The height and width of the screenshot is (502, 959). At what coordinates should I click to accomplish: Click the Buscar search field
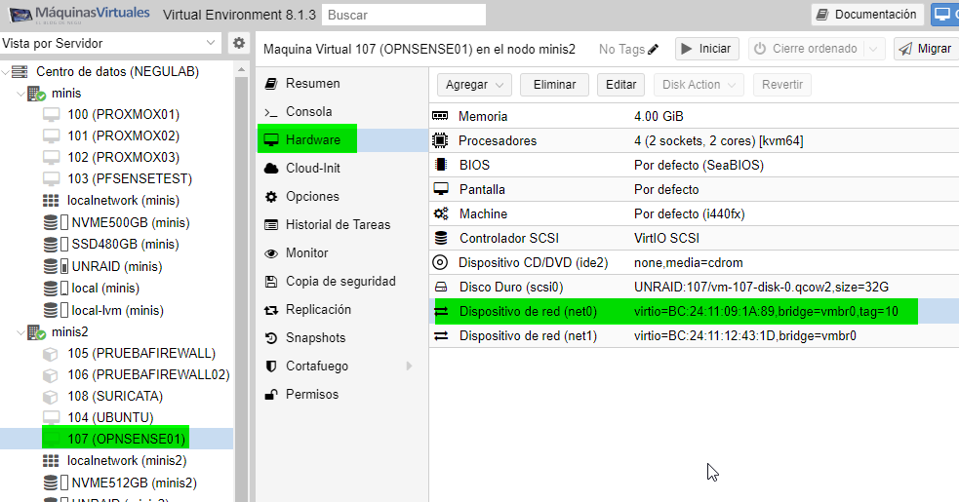(403, 16)
